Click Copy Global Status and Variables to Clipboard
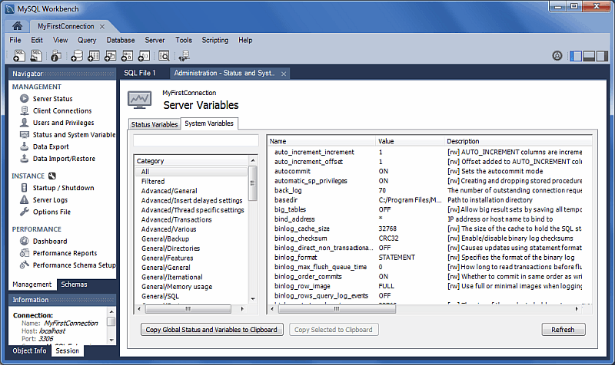 213,330
